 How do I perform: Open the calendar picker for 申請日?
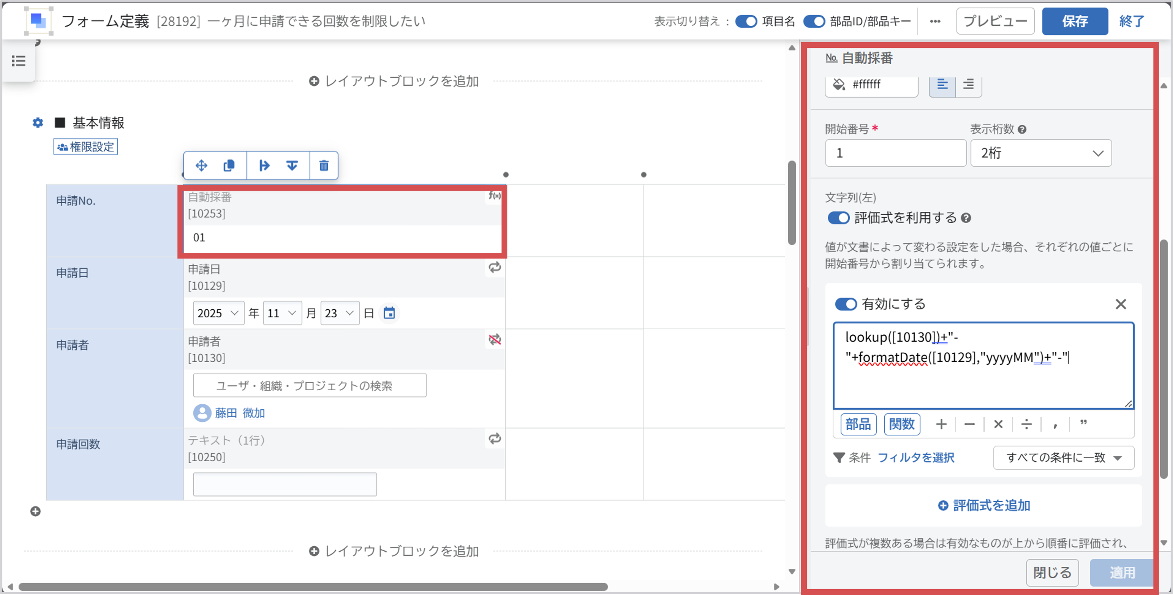tap(389, 313)
